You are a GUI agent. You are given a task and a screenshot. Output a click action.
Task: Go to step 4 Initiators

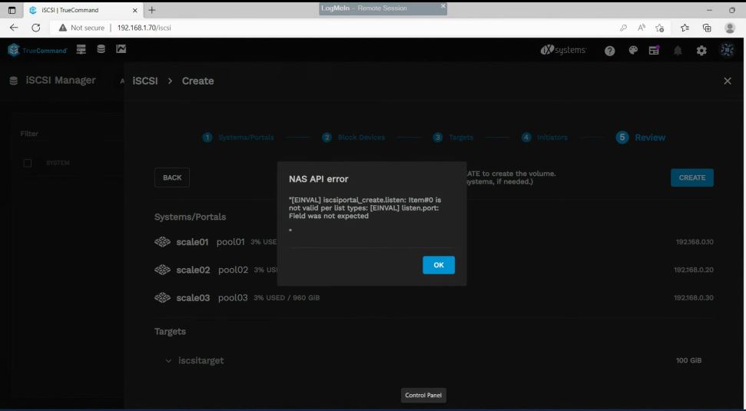click(544, 138)
